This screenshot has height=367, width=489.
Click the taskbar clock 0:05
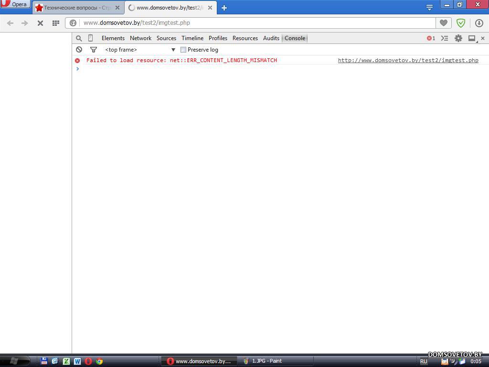tap(476, 361)
